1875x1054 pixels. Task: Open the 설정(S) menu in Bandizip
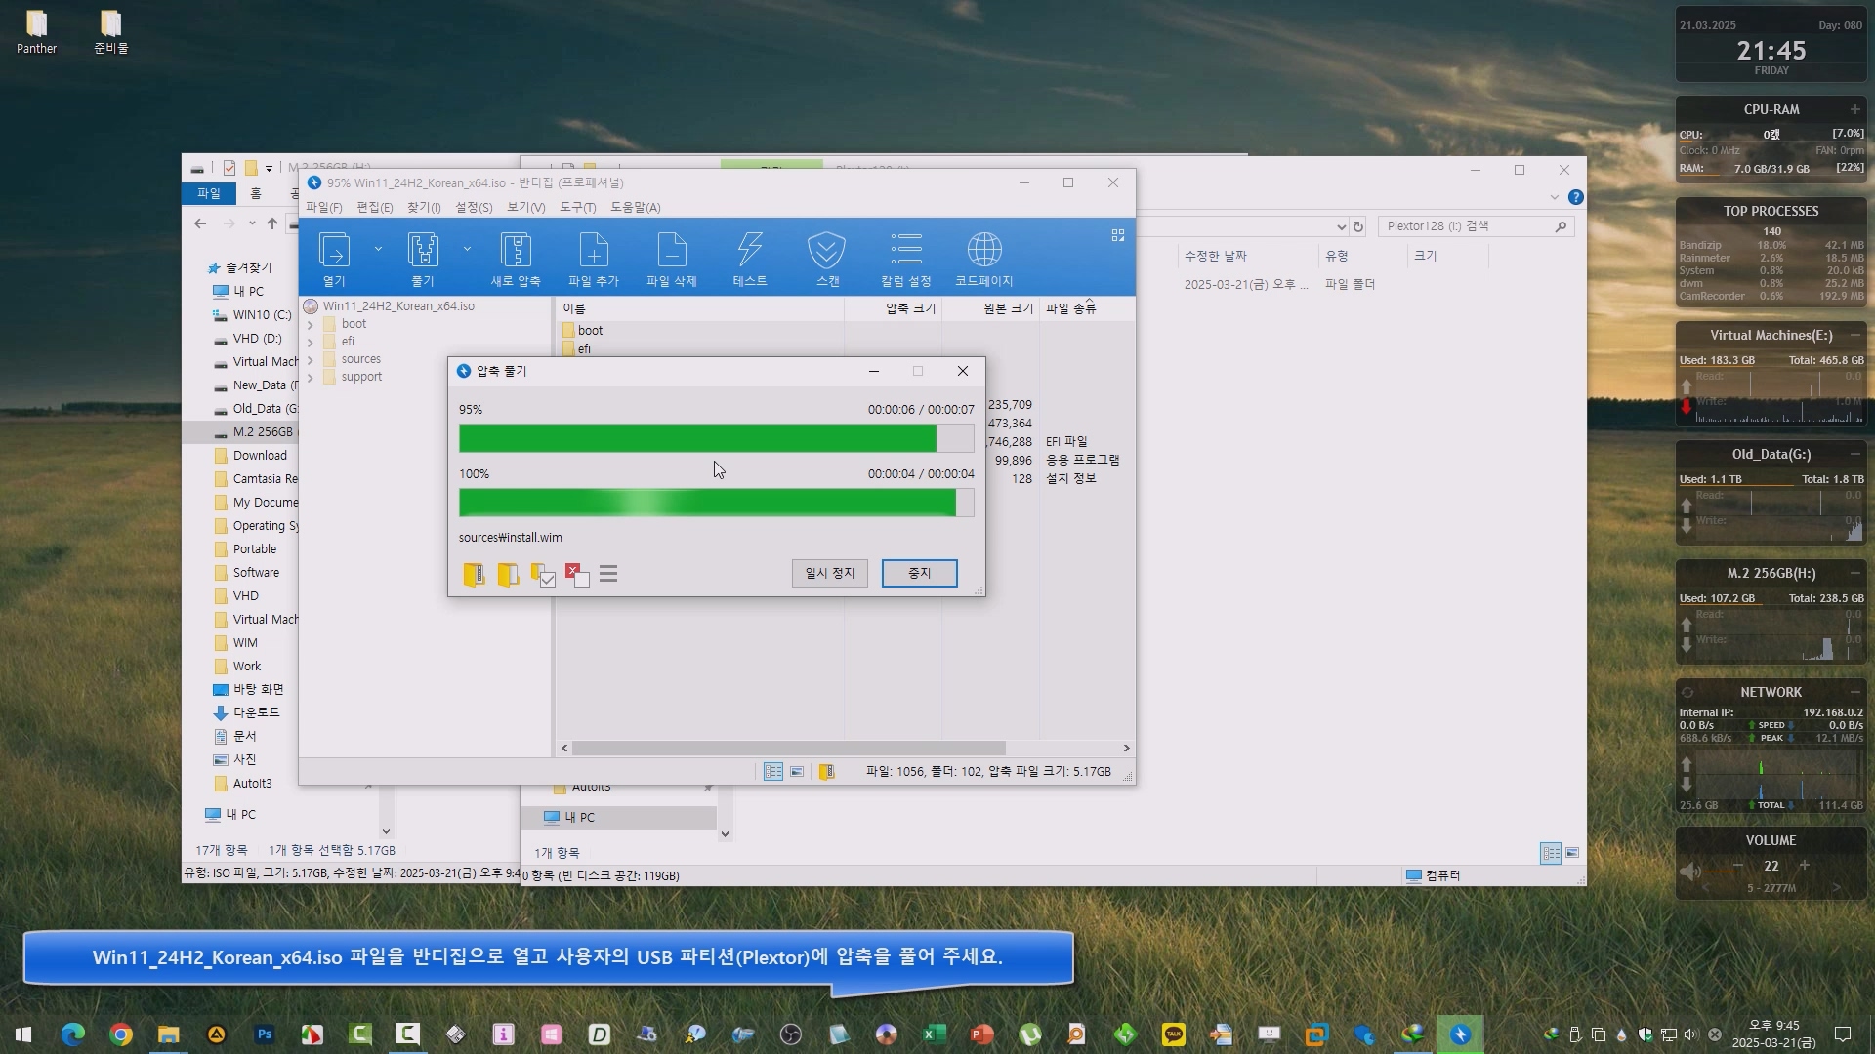pyautogui.click(x=474, y=208)
